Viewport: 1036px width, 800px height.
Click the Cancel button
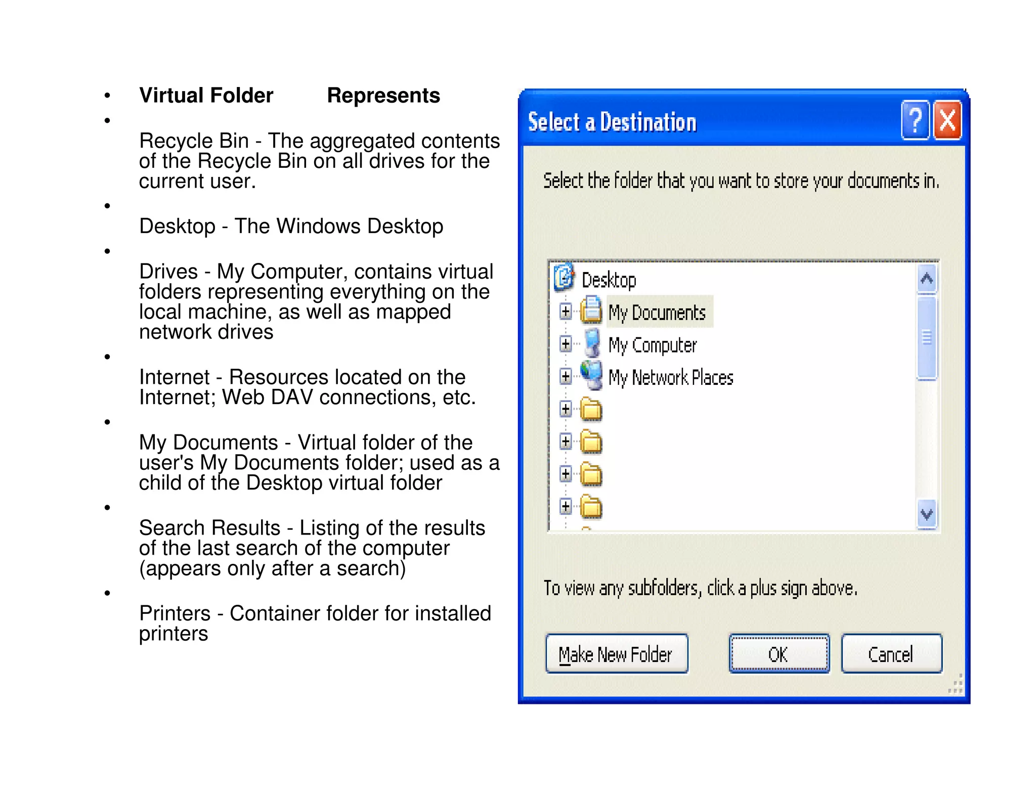tap(892, 653)
